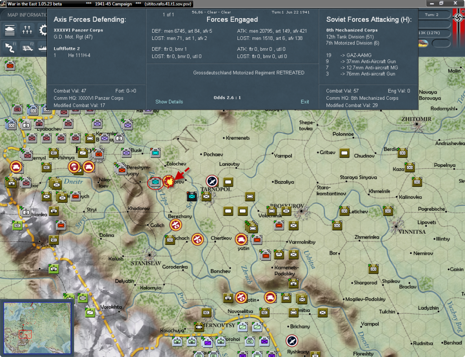Open the unit list tank icon
The height and width of the screenshot is (357, 465).
click(x=10, y=30)
